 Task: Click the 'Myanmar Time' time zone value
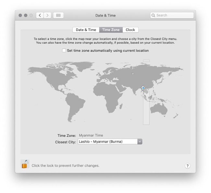click(91, 135)
